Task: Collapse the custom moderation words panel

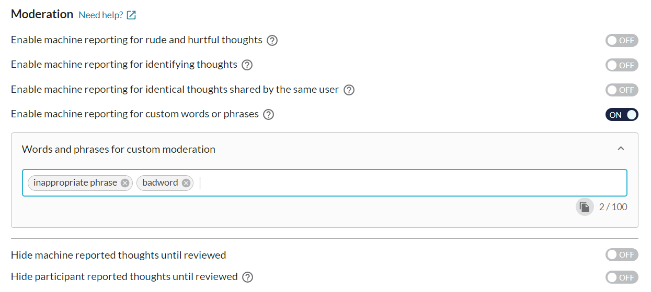Action: point(621,149)
